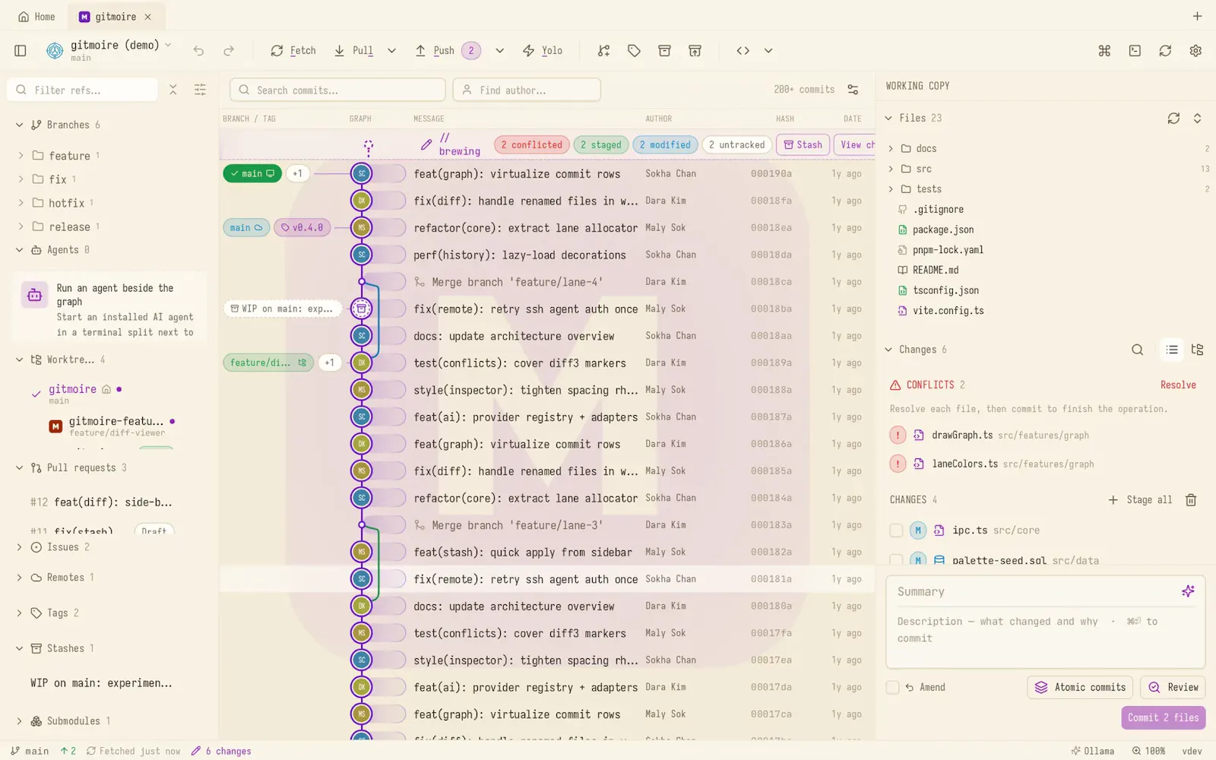Click the code brackets icon
The width and height of the screenshot is (1216, 760).
743,51
